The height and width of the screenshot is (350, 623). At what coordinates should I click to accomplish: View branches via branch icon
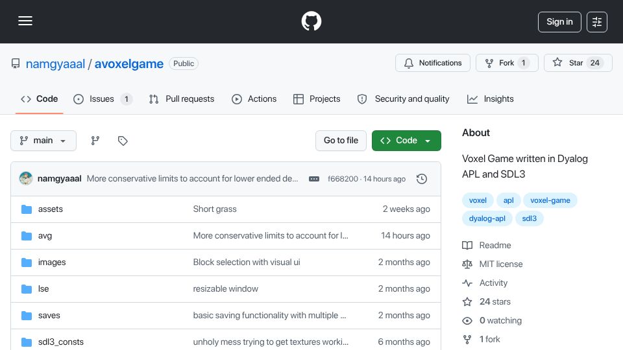click(95, 141)
